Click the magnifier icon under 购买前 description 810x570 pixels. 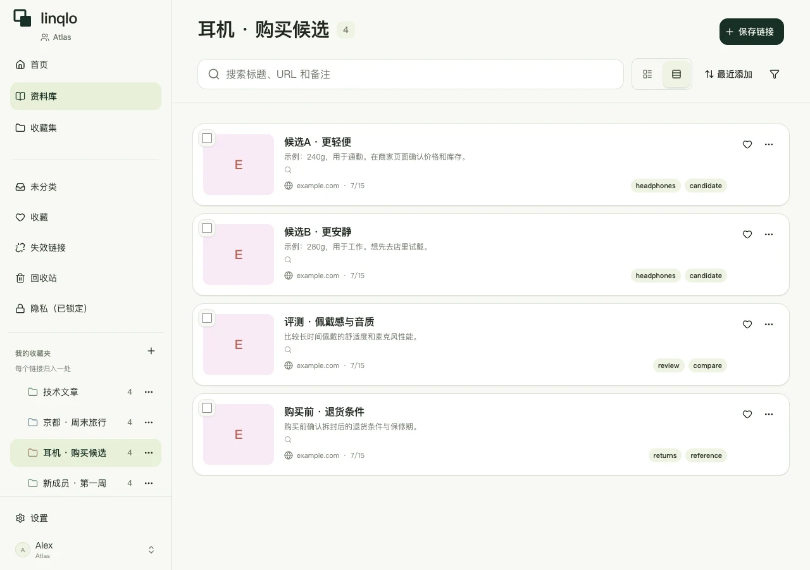coord(288,440)
